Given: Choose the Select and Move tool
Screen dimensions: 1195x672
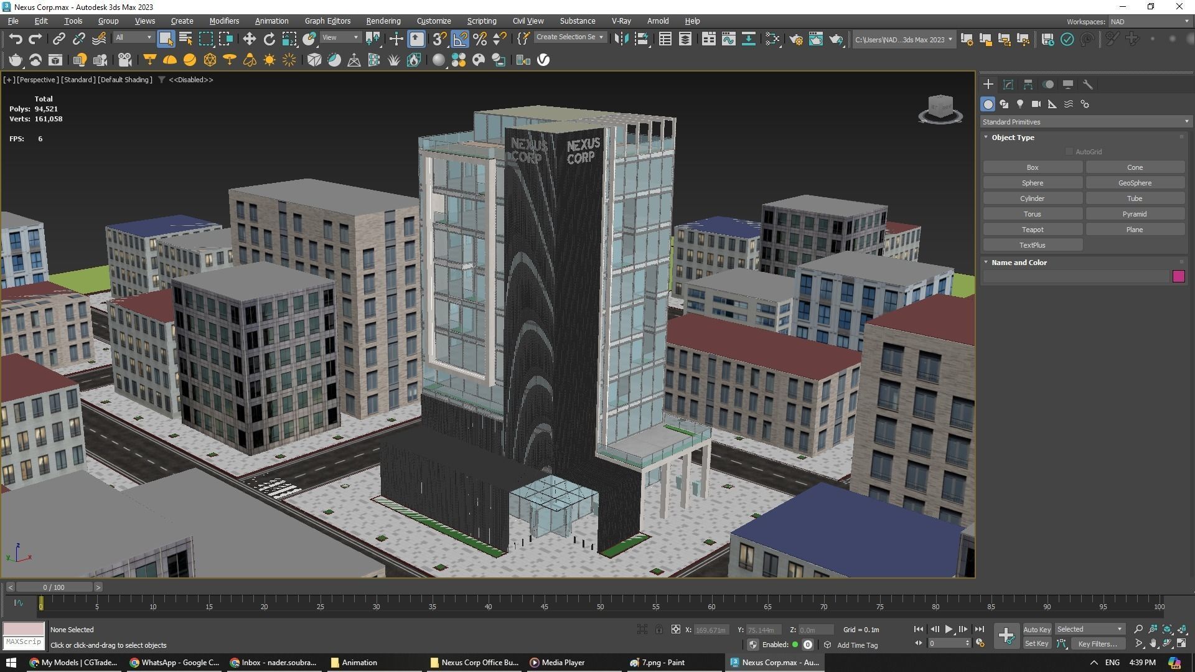Looking at the screenshot, I should click(249, 39).
